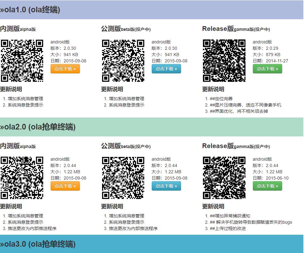This screenshot has width=304, height=253.
Task: Click ##增加异常捕获通知 update note
Action: pyautogui.click(x=230, y=216)
